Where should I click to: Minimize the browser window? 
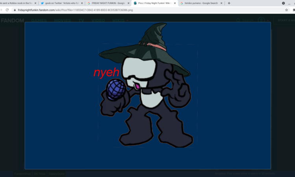point(289,4)
